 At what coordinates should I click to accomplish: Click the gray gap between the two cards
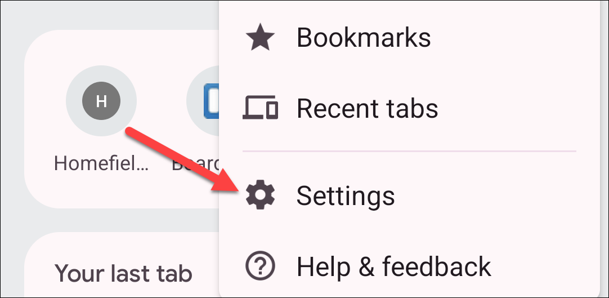click(117, 220)
